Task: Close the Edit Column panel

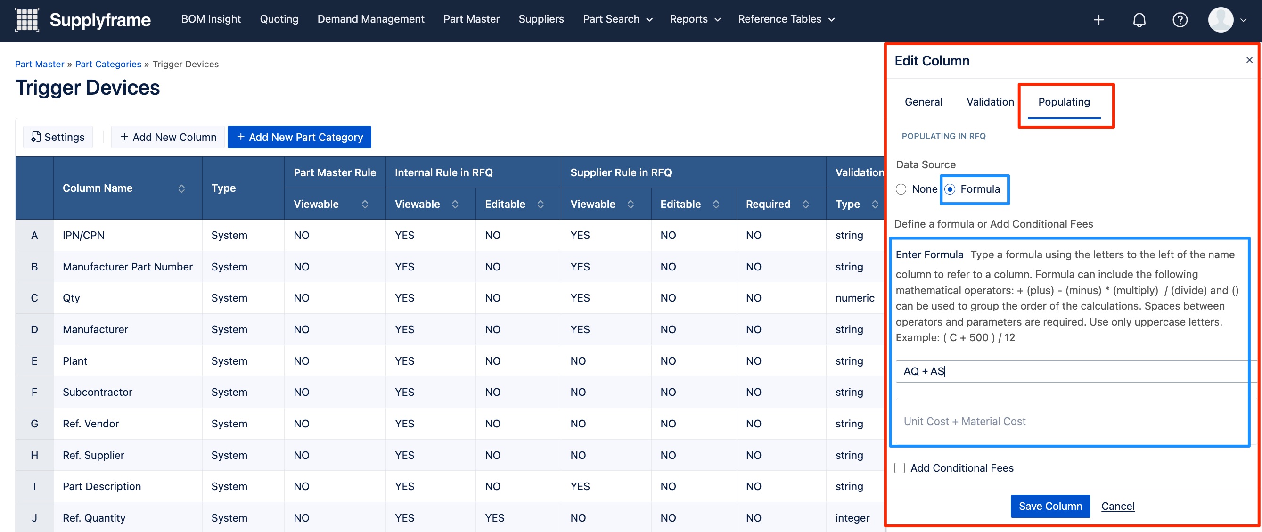Action: [1249, 60]
